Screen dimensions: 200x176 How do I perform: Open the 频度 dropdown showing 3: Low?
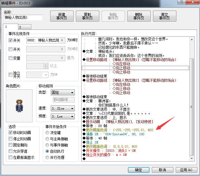63,116
